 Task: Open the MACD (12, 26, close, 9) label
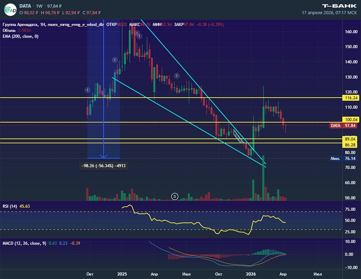click(25, 243)
